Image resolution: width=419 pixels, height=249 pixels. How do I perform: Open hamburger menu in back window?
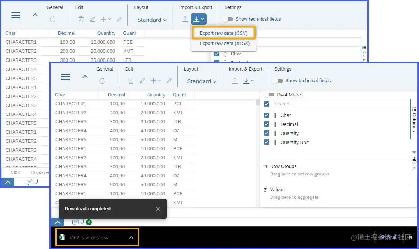tap(16, 15)
